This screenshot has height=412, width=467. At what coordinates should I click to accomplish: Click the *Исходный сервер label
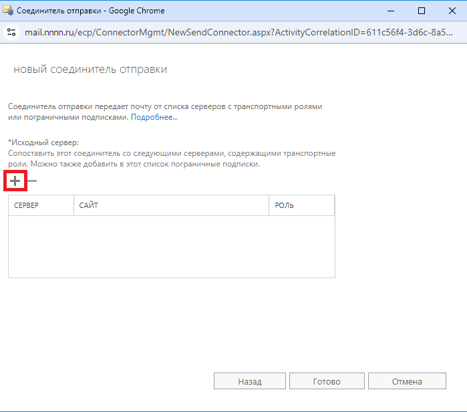(x=43, y=142)
